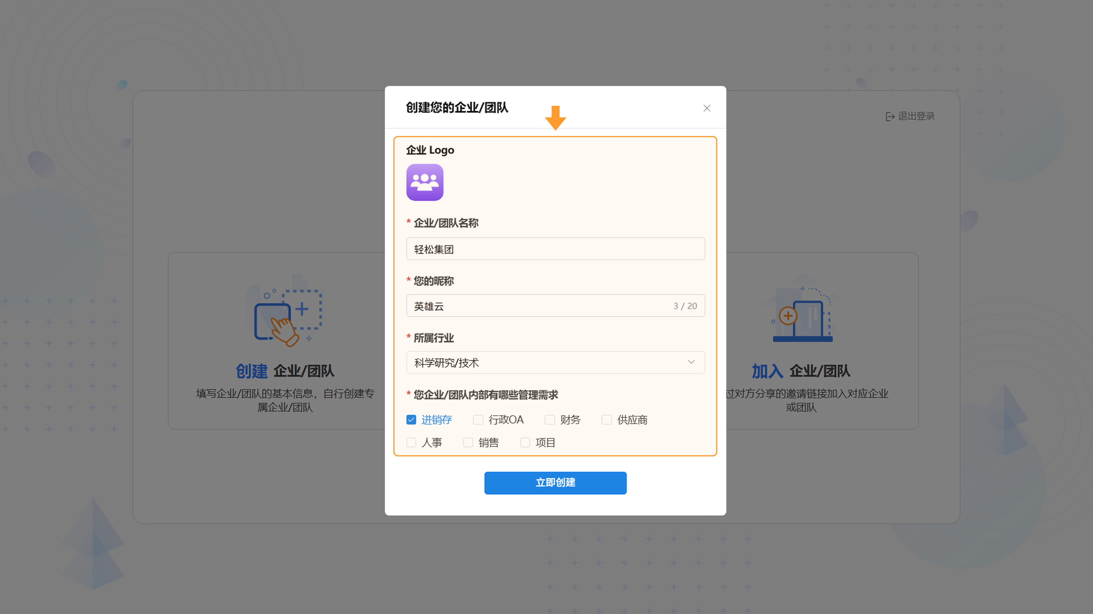Click the purple team logo icon
1093x614 pixels.
click(425, 182)
